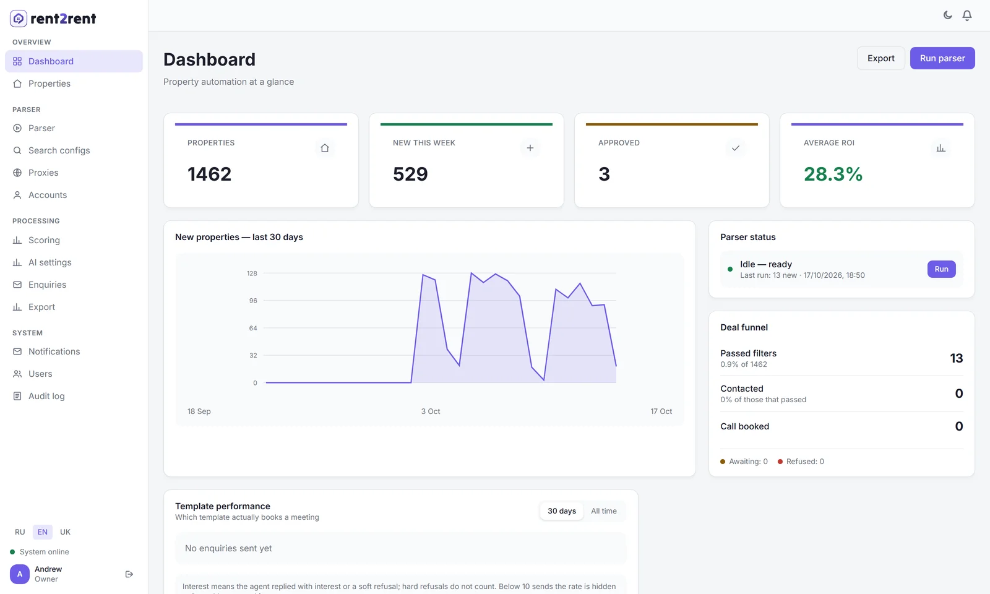The height and width of the screenshot is (594, 990).
Task: Switch language to UK
Action: [65, 532]
